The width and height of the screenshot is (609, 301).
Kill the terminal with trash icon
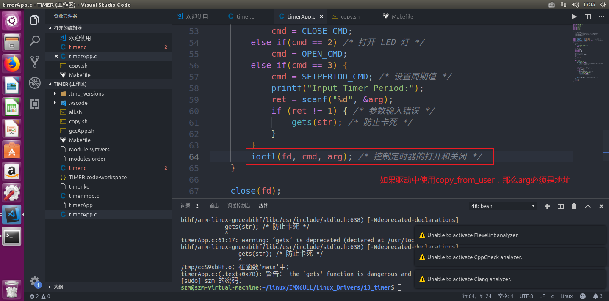[x=574, y=206]
